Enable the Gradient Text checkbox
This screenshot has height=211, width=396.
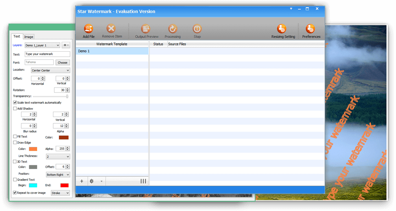point(15,180)
